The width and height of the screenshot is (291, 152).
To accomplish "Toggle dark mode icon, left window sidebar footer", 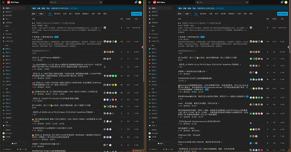I will 20,149.
